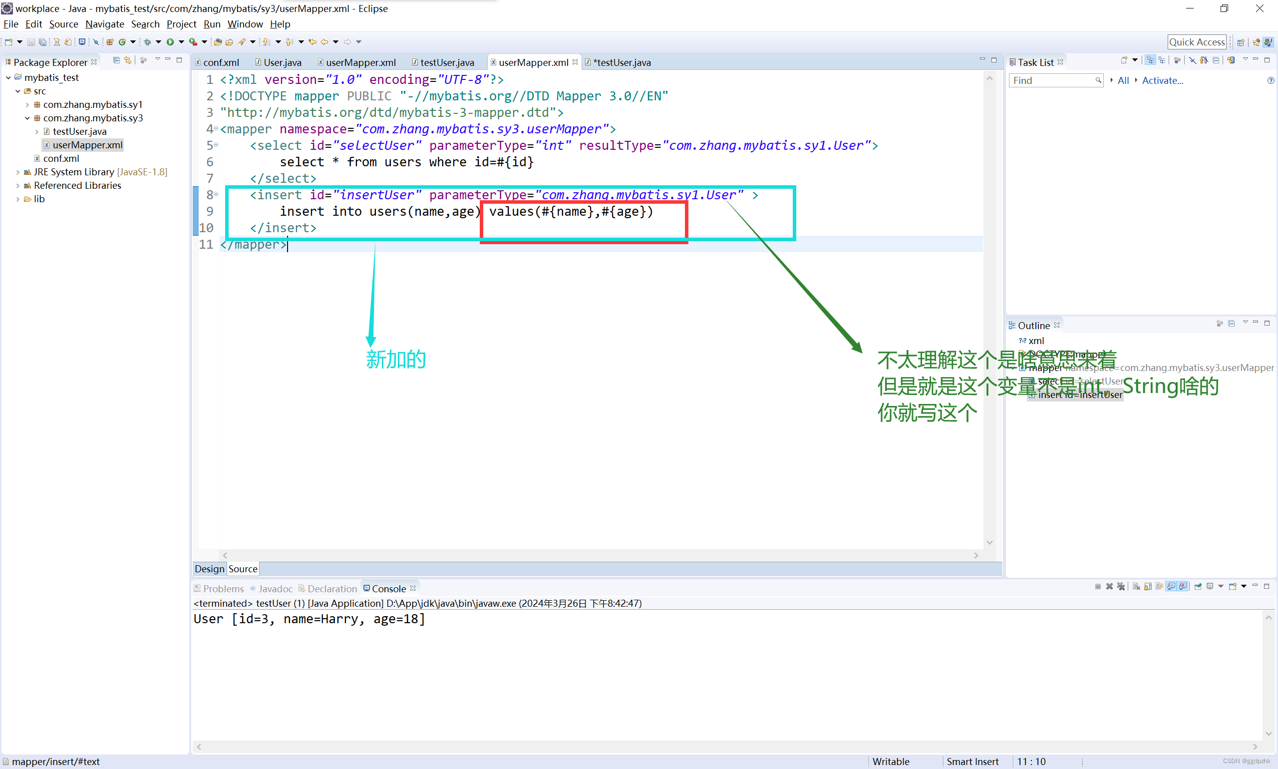Select insert id=insertUser in Outline
1278x769 pixels.
(x=1075, y=395)
